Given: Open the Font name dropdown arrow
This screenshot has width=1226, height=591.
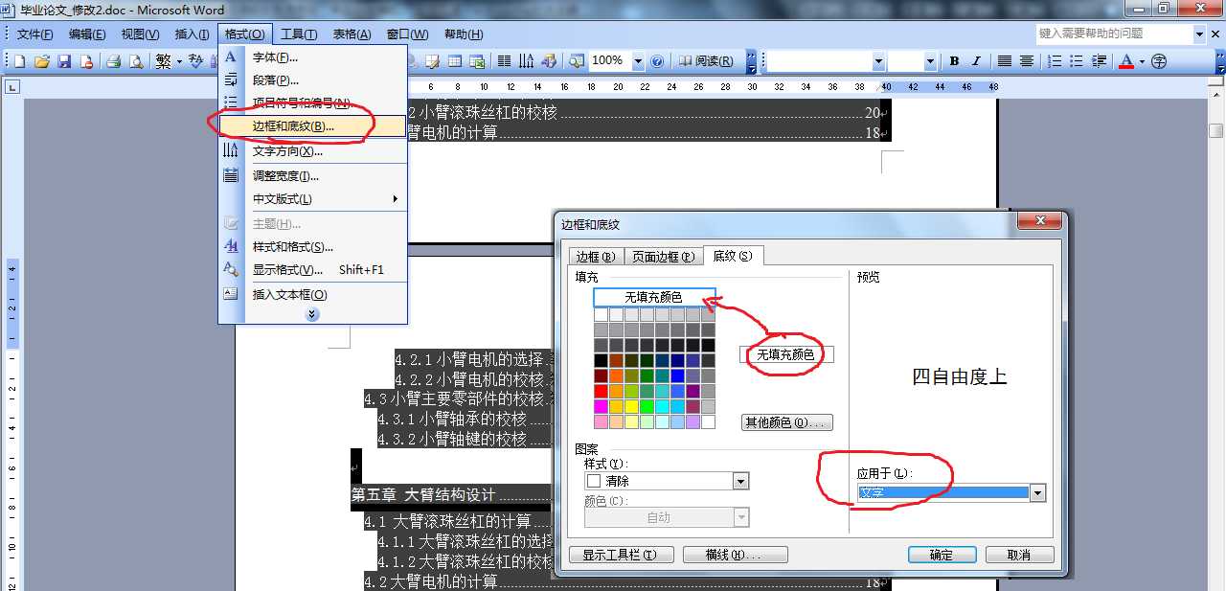Looking at the screenshot, I should tap(878, 61).
